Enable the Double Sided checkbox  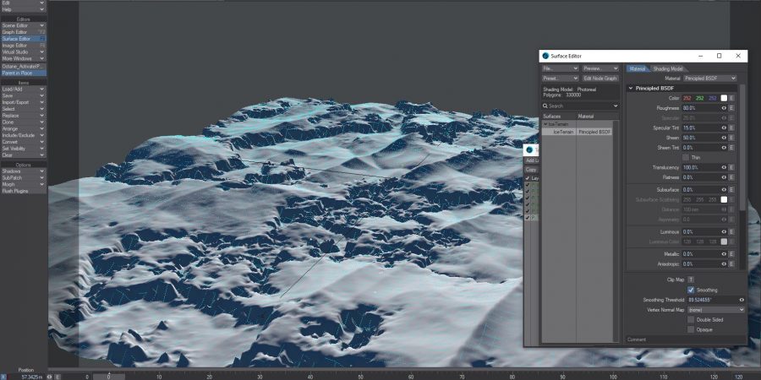(x=691, y=320)
